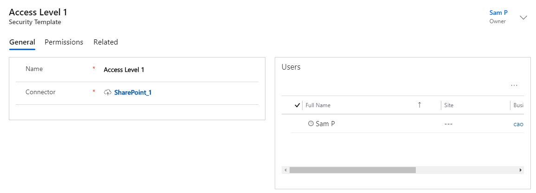Click the horizontal scrollbar left arrow

[x=285, y=170]
